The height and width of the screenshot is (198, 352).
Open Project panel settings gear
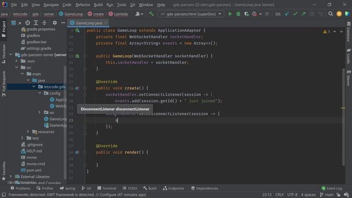click(54, 23)
